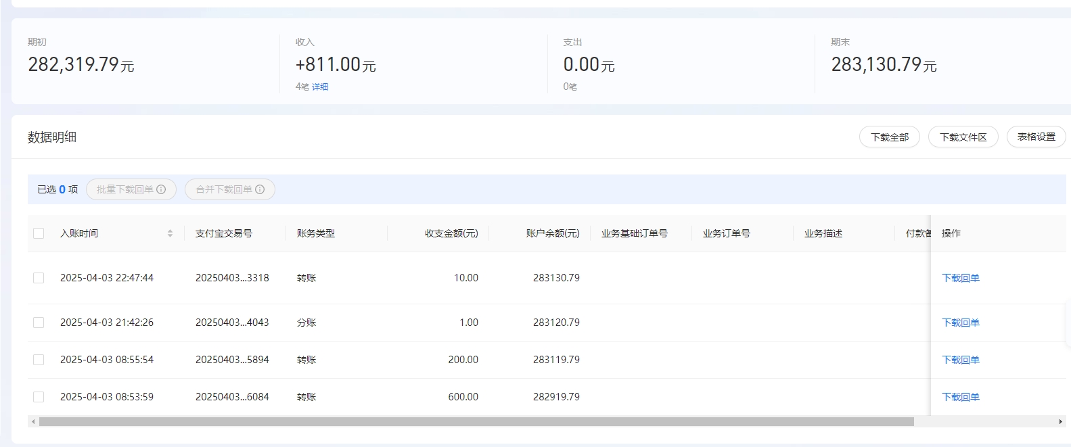This screenshot has height=447, width=1071.
Task: Download receipt for the 10.00 transfer row
Action: [x=960, y=278]
